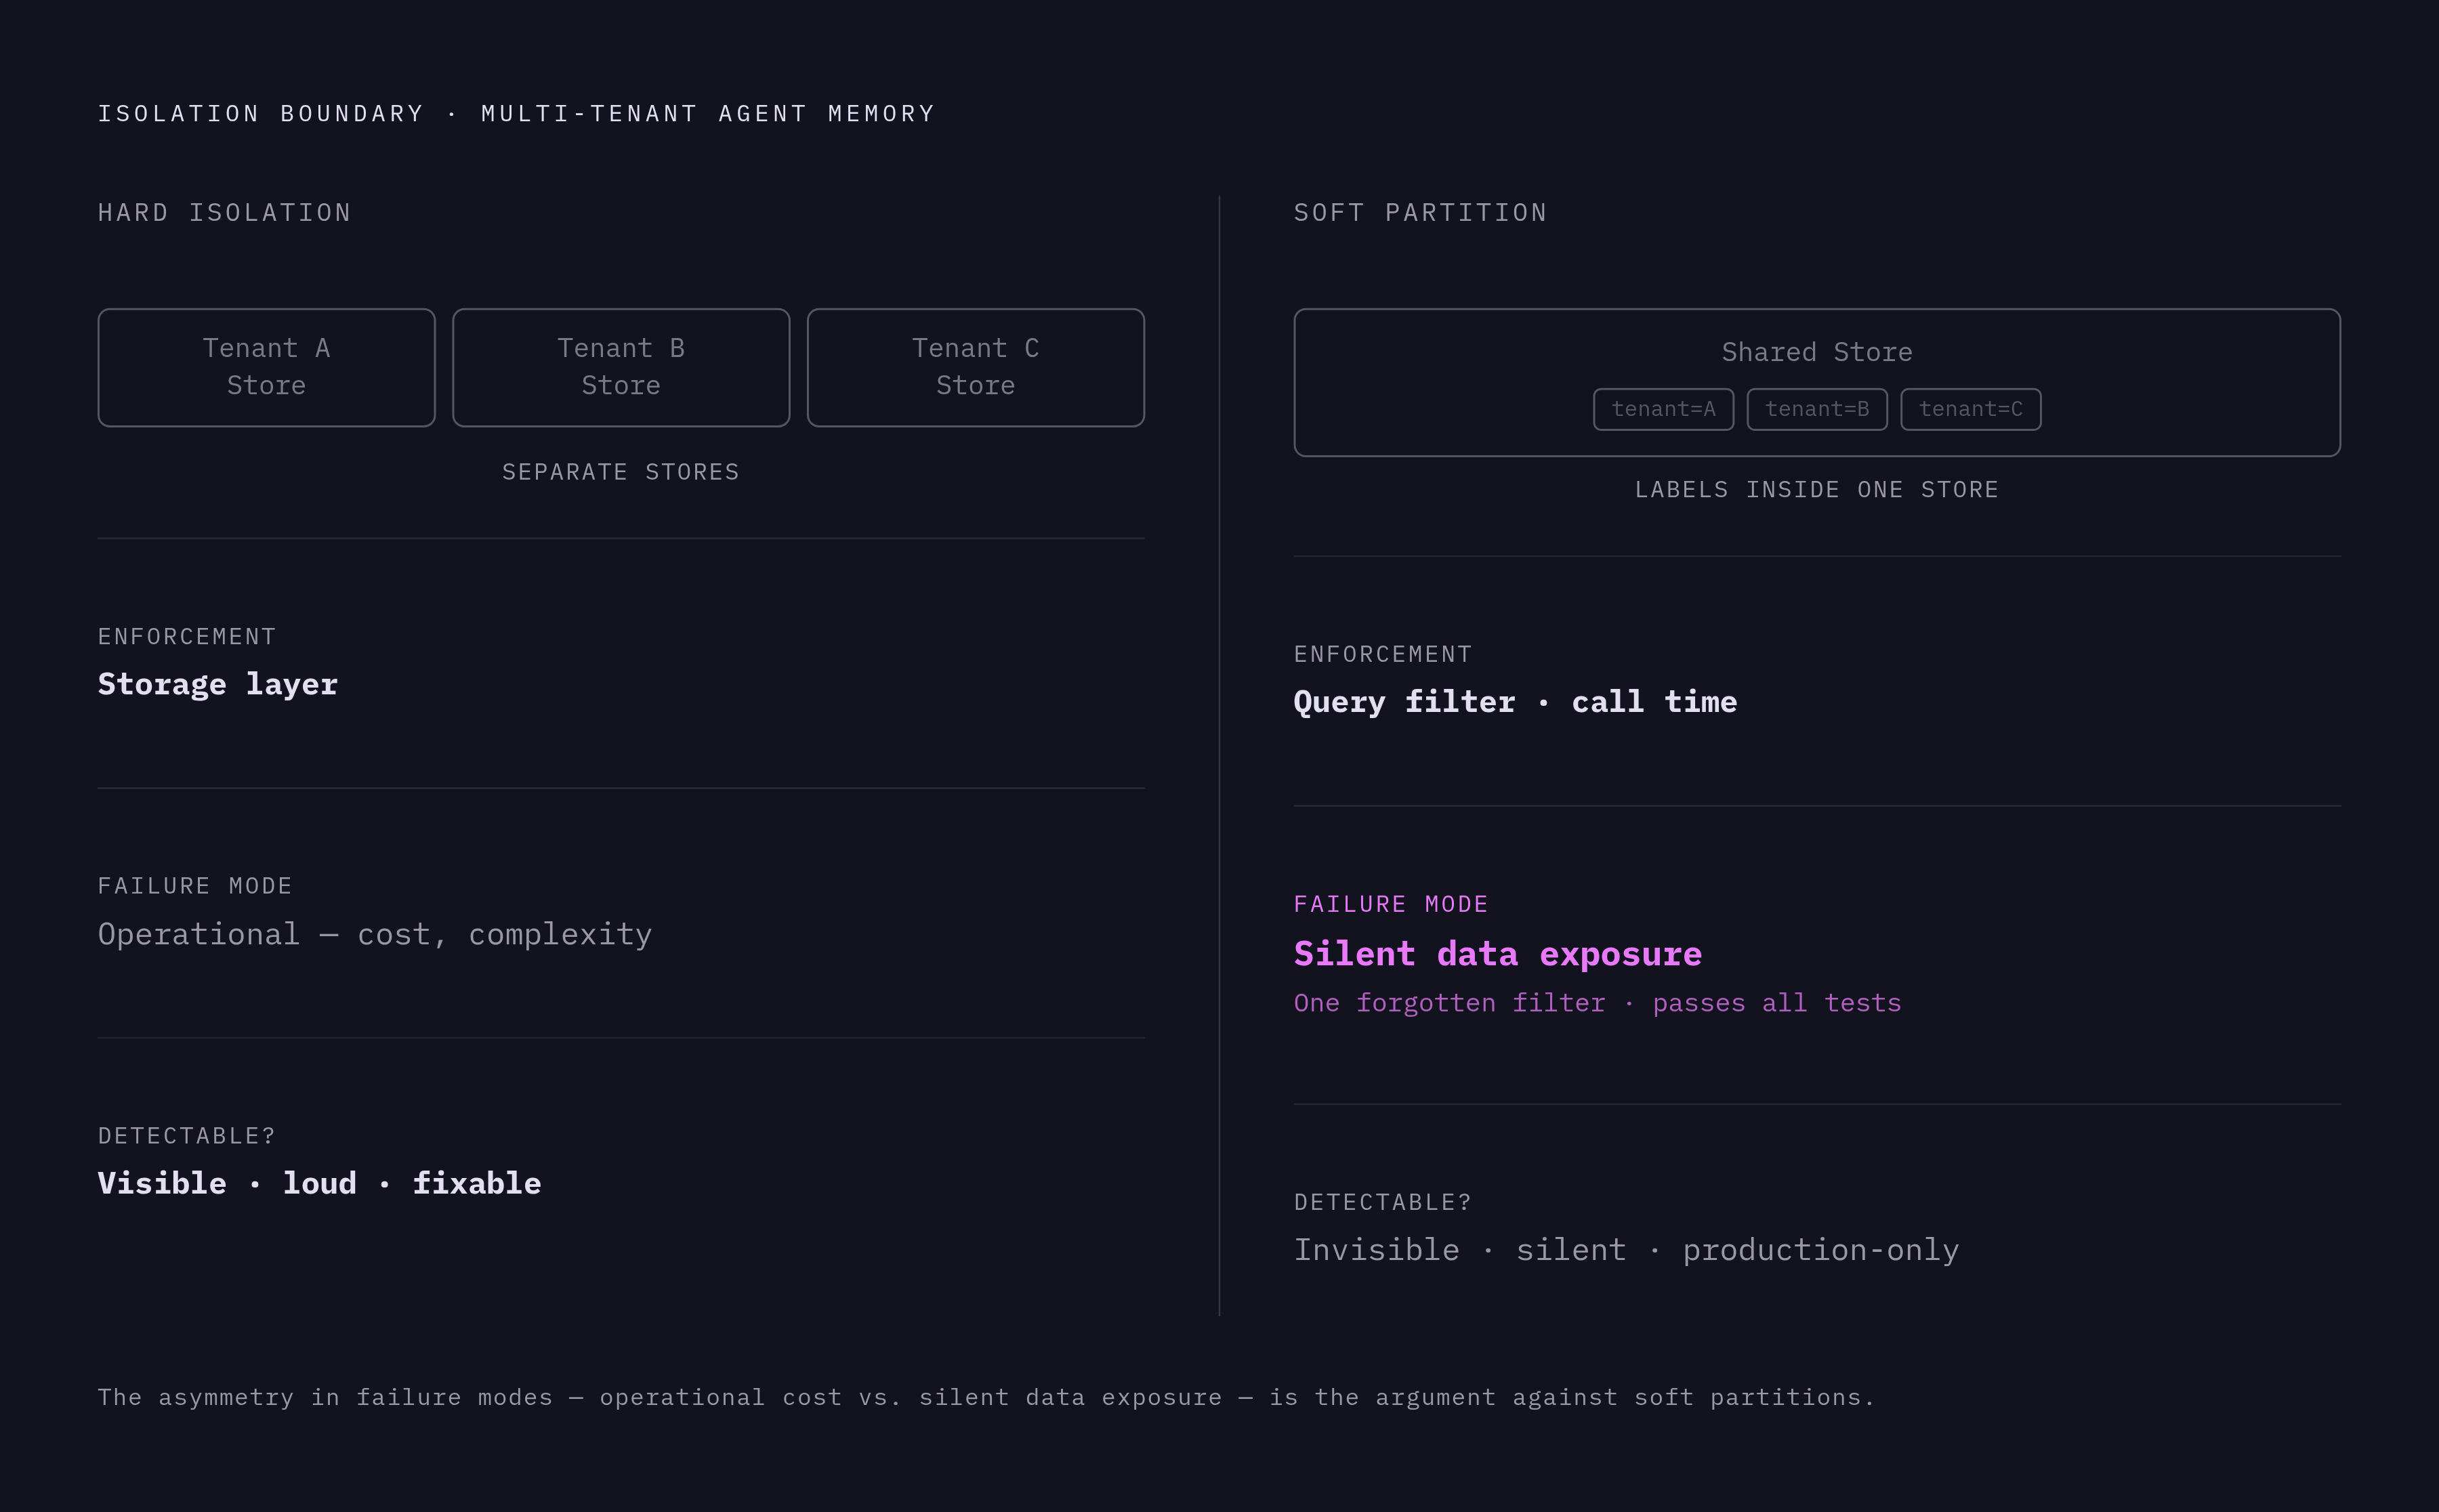This screenshot has width=2439, height=1512.
Task: Click the LABELS INSIDE ONE STORE caption
Action: pyautogui.click(x=1817, y=490)
